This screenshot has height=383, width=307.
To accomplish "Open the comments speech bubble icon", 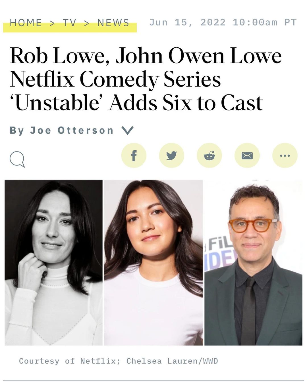I will (17, 159).
